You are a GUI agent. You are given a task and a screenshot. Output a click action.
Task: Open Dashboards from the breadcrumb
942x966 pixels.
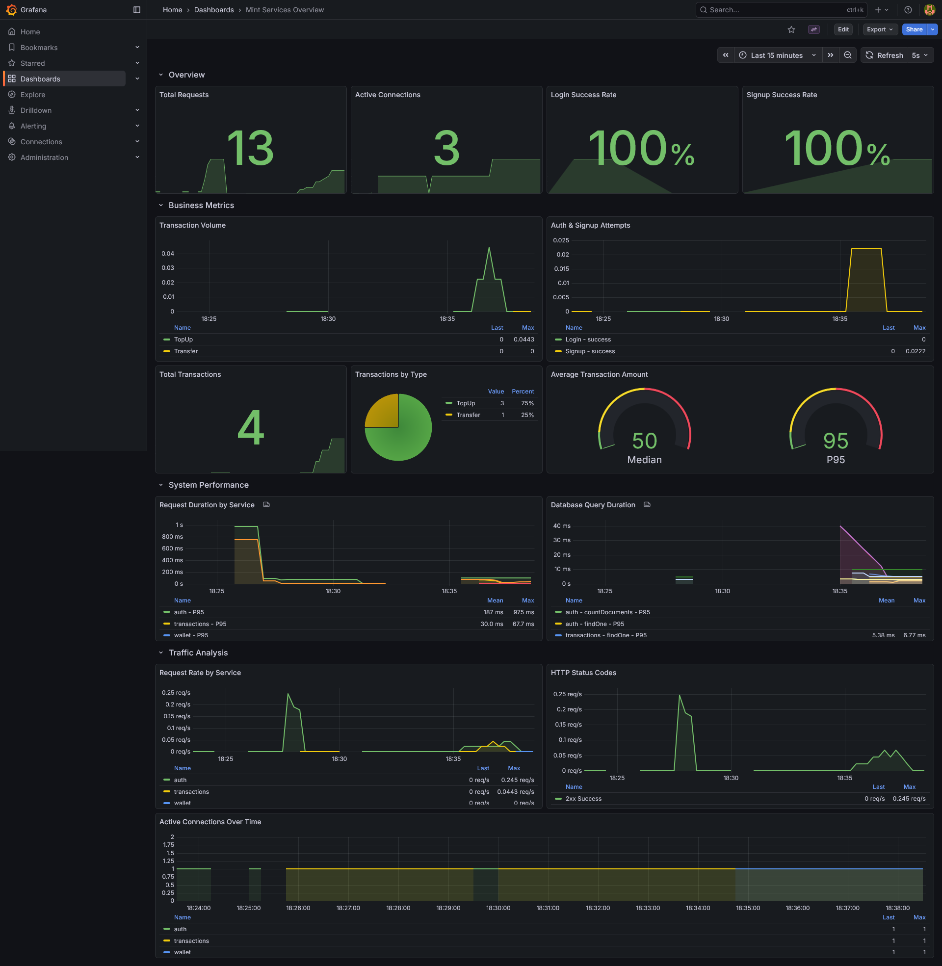214,9
